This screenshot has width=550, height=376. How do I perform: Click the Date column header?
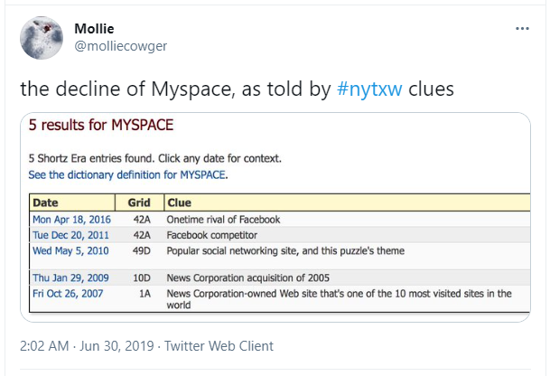[x=46, y=203]
